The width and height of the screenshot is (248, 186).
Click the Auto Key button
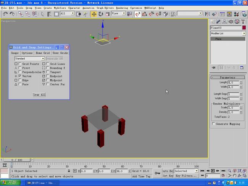tap(168, 171)
